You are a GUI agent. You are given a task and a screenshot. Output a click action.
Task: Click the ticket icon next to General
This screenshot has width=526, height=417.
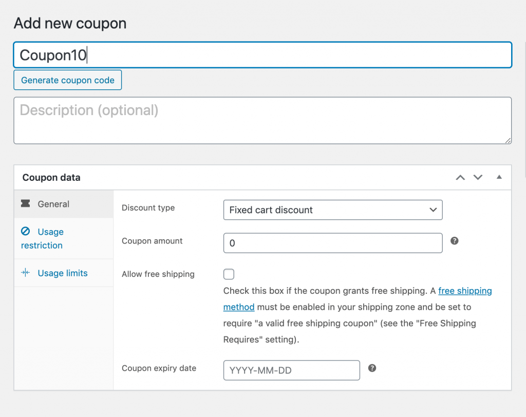pos(26,204)
